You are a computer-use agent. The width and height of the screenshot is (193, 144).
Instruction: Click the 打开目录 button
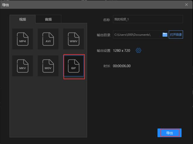[x=176, y=35]
